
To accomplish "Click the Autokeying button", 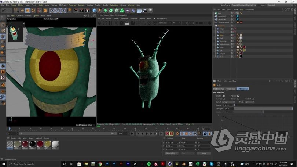I will pyautogui.click(x=172, y=134).
